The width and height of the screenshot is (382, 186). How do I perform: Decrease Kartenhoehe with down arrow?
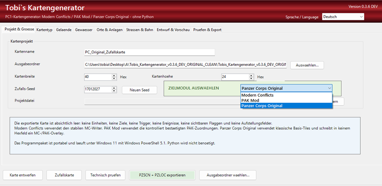click(251, 79)
